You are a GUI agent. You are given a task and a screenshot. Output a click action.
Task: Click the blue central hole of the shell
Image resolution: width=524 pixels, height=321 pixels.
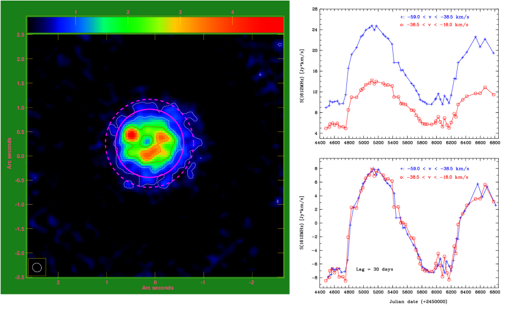(x=147, y=142)
